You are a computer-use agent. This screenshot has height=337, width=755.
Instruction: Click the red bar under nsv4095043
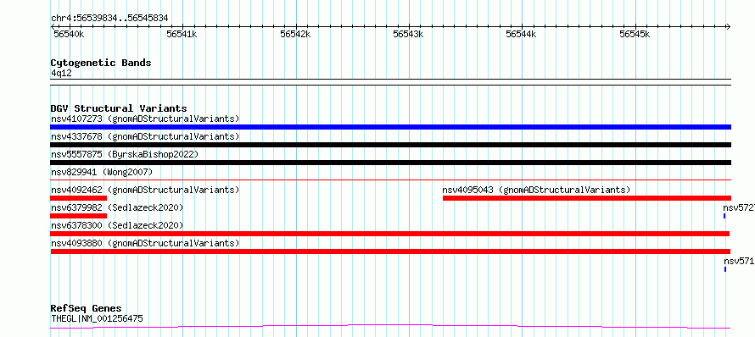587,198
